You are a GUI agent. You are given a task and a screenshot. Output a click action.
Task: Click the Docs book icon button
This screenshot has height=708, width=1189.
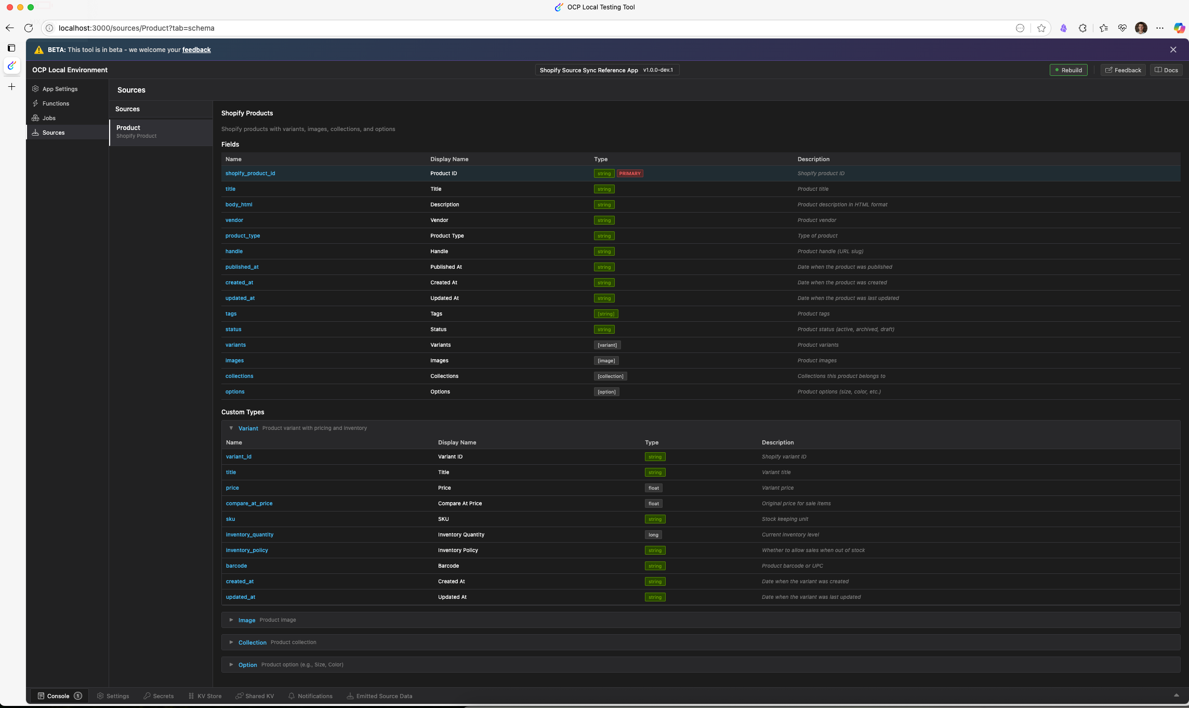1166,70
